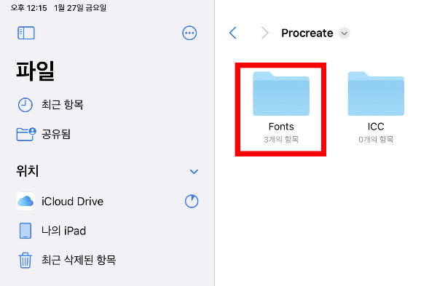
Task: Select 공유됨 in the sidebar
Action: click(x=107, y=134)
